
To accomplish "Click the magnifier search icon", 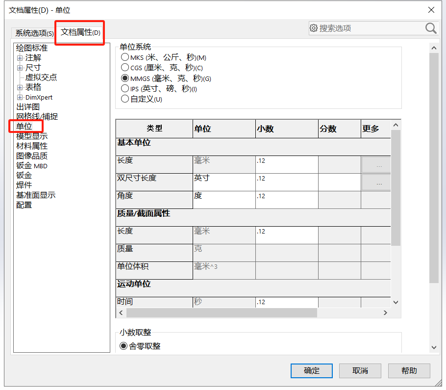I will point(430,28).
